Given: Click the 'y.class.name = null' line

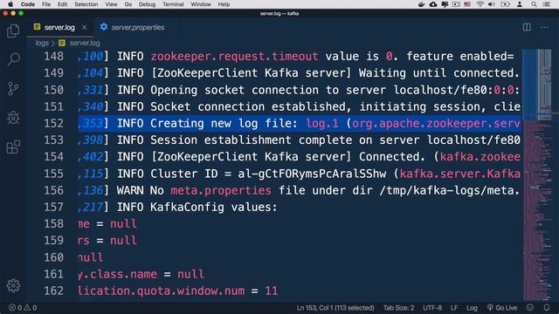Looking at the screenshot, I should (x=141, y=274).
